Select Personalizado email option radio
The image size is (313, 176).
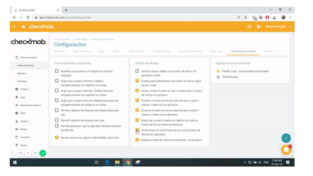coord(218,77)
